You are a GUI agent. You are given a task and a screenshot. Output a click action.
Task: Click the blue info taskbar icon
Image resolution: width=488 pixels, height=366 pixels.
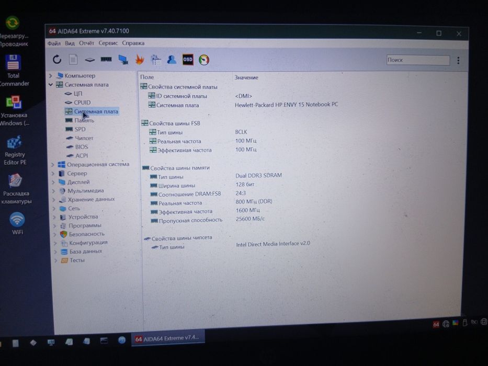pyautogui.click(x=122, y=340)
